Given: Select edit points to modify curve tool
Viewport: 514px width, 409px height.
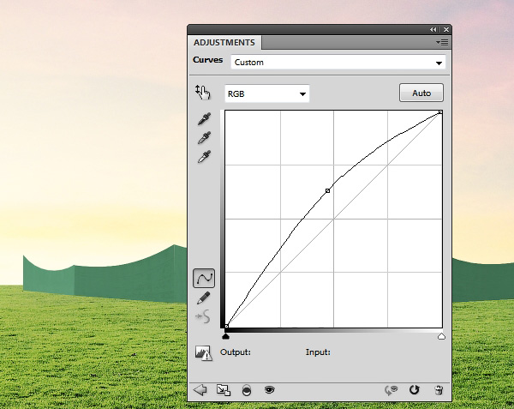Looking at the screenshot, I should (x=204, y=279).
